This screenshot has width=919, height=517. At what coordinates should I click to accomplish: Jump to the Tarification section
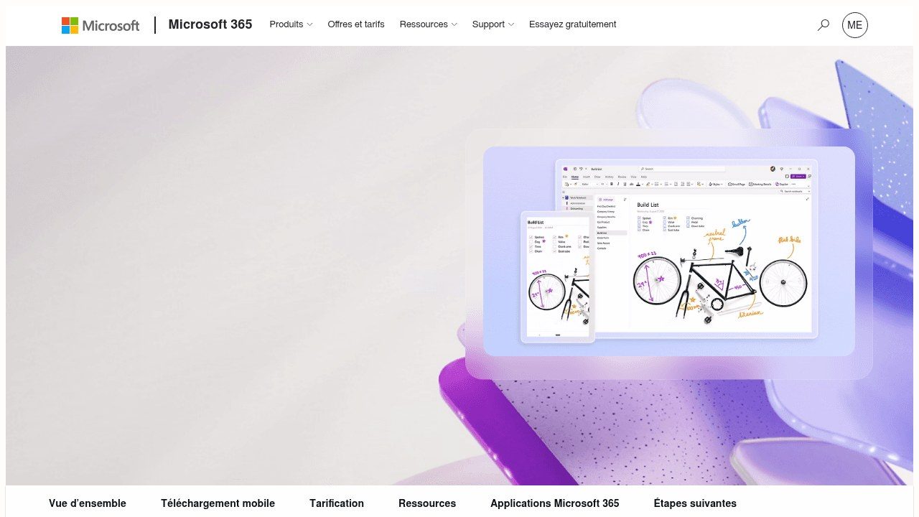coord(337,503)
